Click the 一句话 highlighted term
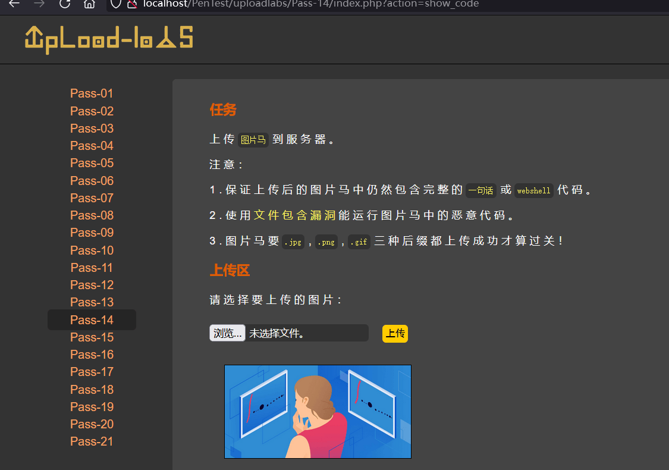Viewport: 669px width, 470px height. (481, 190)
